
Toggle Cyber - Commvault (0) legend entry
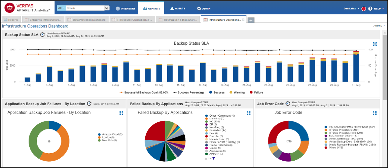click(220, 116)
